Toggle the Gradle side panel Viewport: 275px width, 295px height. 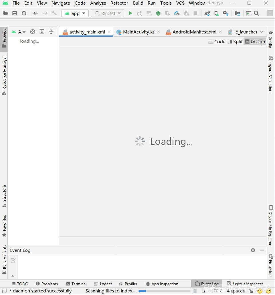coord(271,39)
